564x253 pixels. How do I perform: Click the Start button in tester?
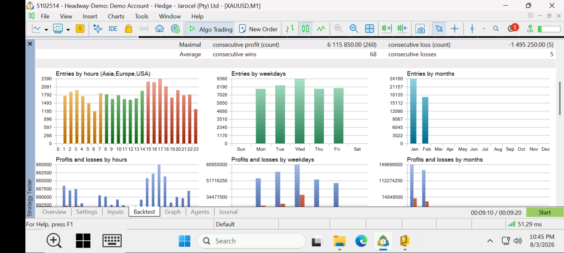click(545, 212)
